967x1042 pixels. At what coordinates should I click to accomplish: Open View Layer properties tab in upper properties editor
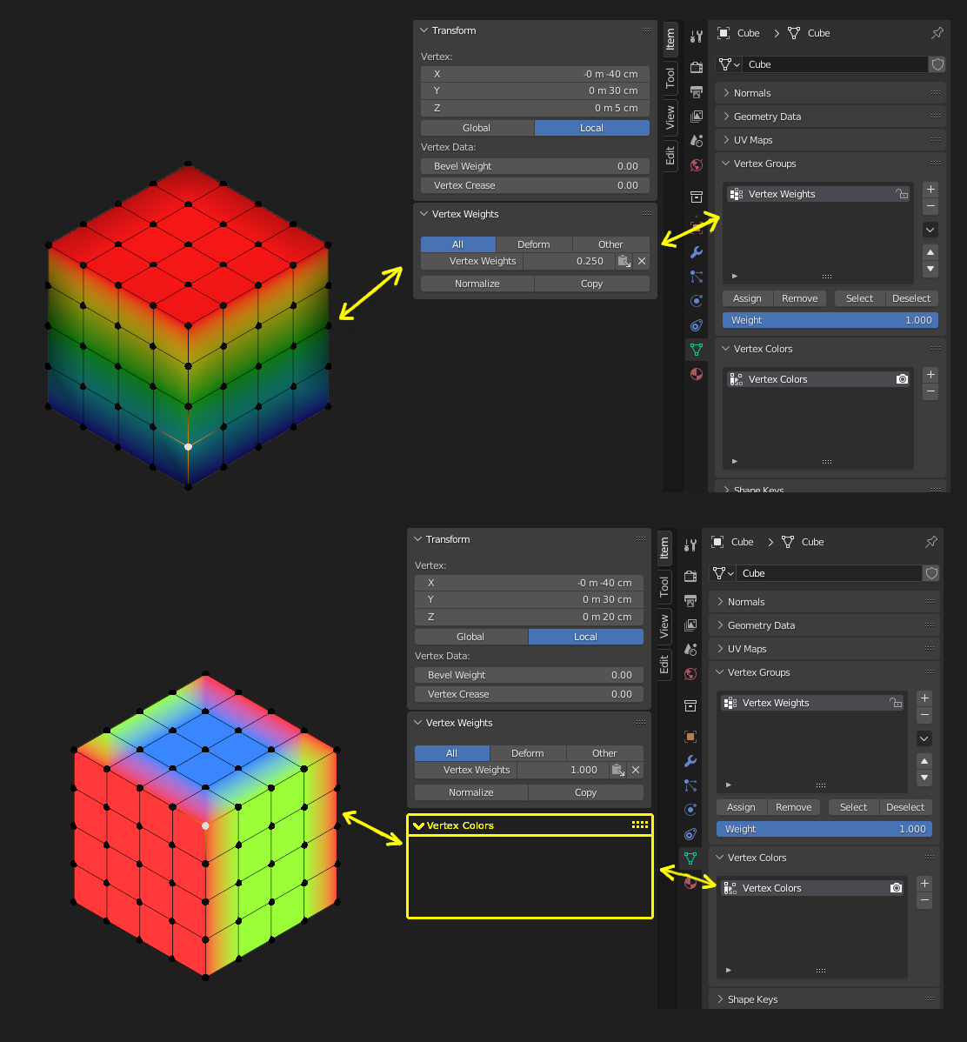[696, 117]
